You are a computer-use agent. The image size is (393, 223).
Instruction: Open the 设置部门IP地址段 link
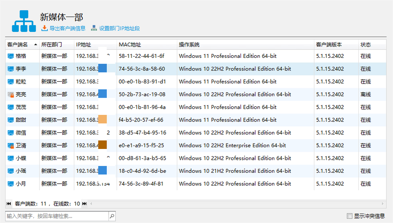click(119, 28)
